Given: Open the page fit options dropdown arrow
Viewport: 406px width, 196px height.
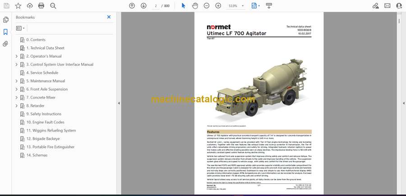Looking at the screenshot, I should point(259,6).
